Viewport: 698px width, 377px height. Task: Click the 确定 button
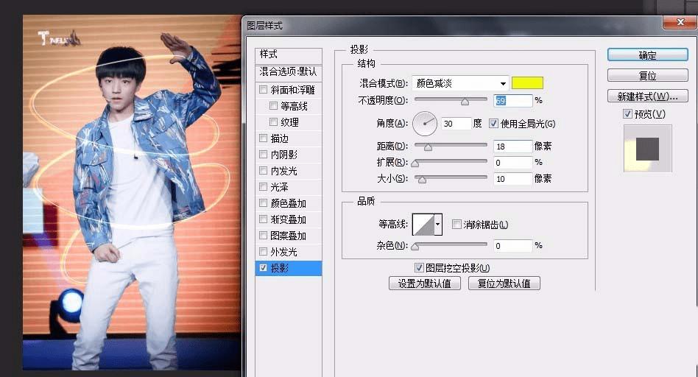coord(648,55)
